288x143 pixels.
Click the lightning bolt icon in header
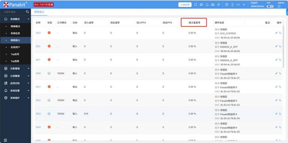244,5
